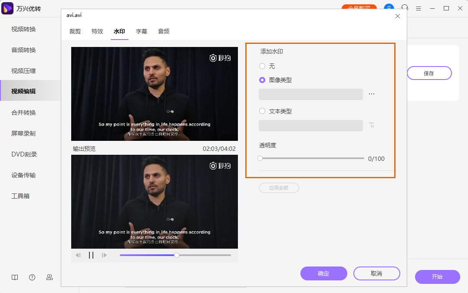Select the 文本类型 watermark option
This screenshot has width=468, height=293.
(262, 111)
